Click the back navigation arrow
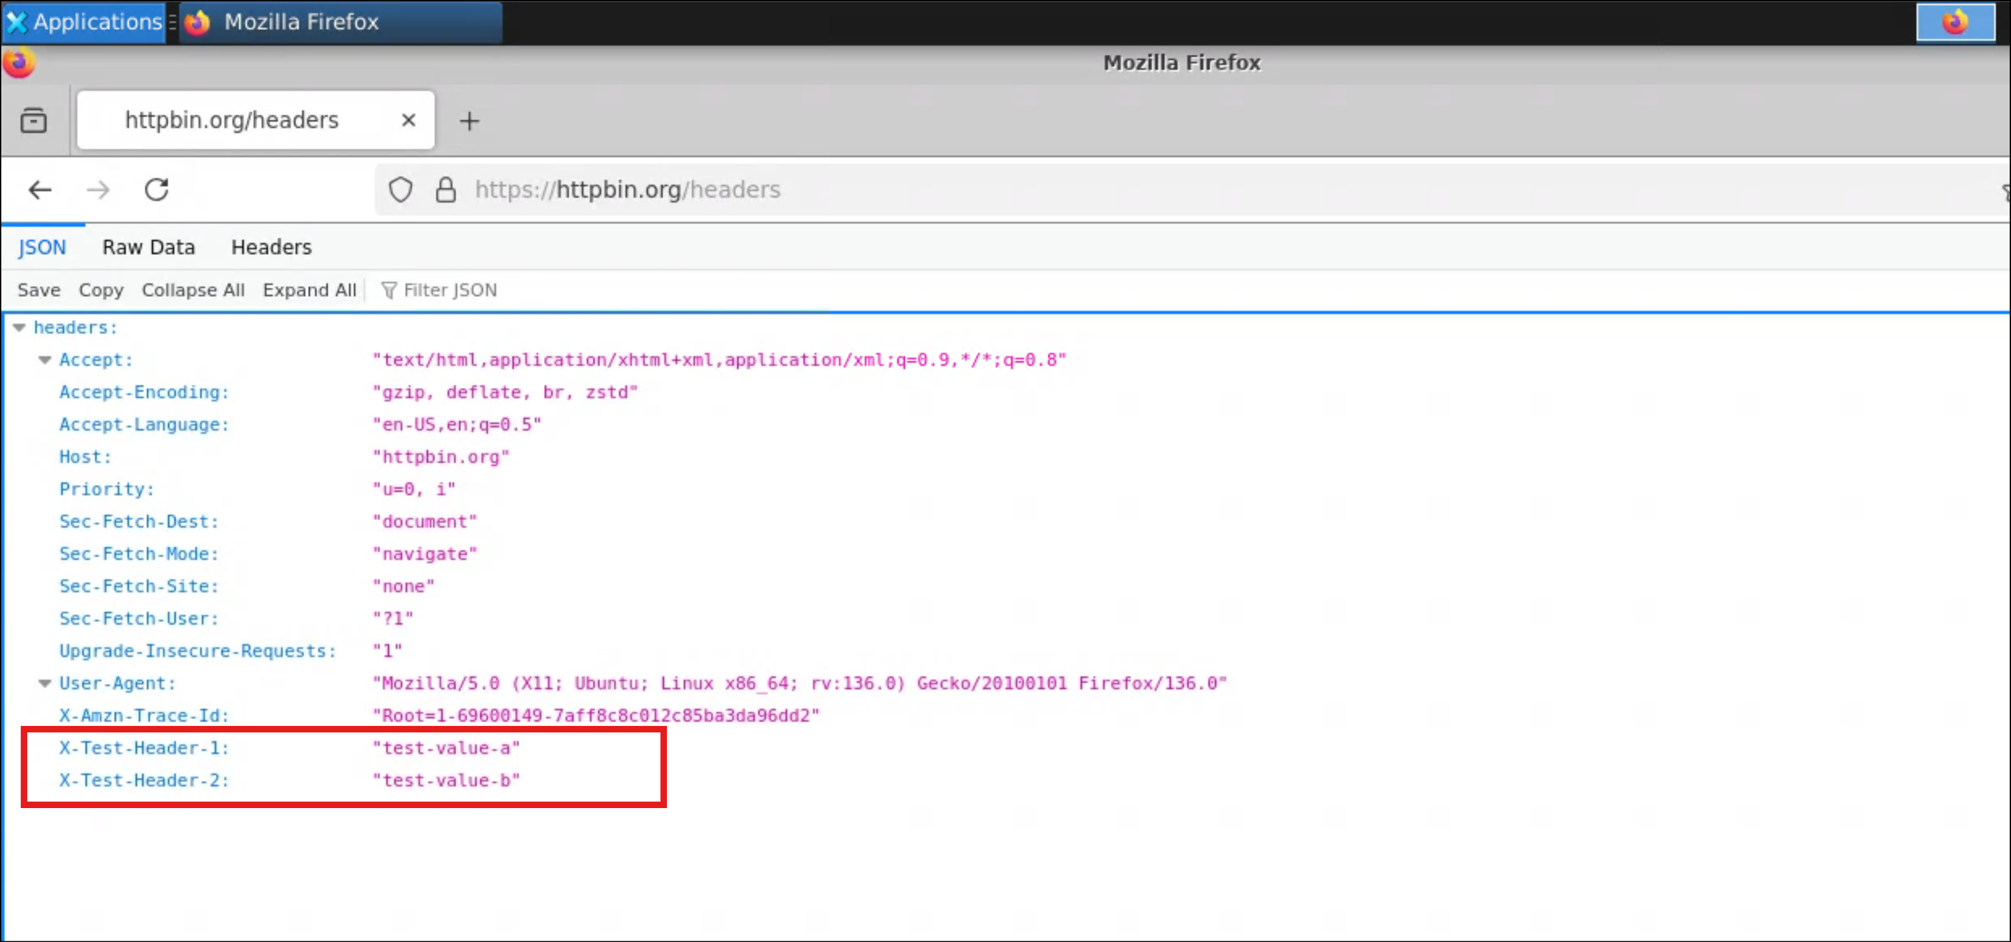 [40, 190]
